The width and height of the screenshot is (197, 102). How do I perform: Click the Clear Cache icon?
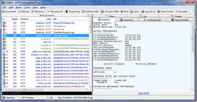point(158,12)
